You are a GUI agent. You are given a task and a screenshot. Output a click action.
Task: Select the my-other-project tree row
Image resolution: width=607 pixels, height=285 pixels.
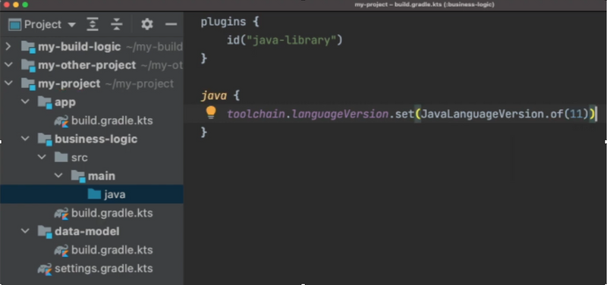click(92, 65)
